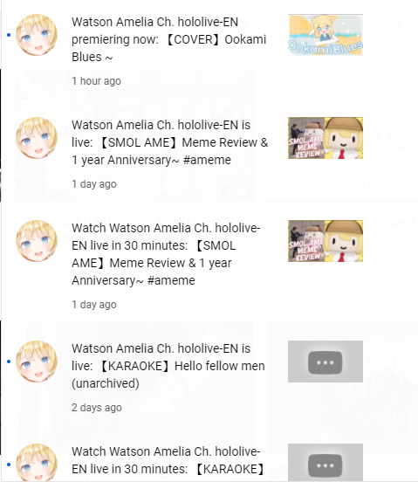The image size is (418, 482).
Task: Click blue unread dot beside Ookami Blues notification
Action: (9, 35)
